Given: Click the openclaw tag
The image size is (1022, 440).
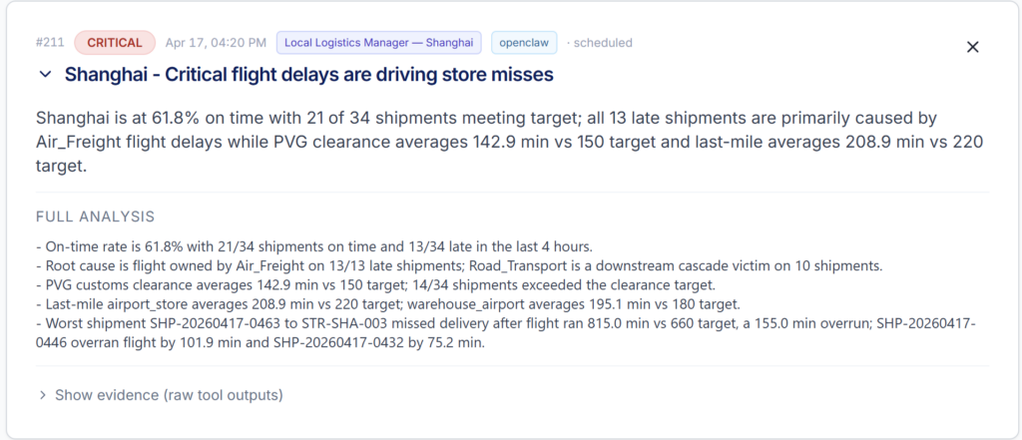Looking at the screenshot, I should pos(524,43).
